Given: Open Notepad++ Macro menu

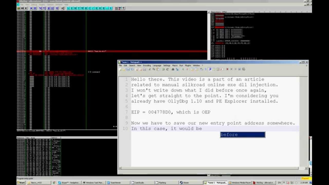Looking at the screenshot, I should click(x=175, y=66).
